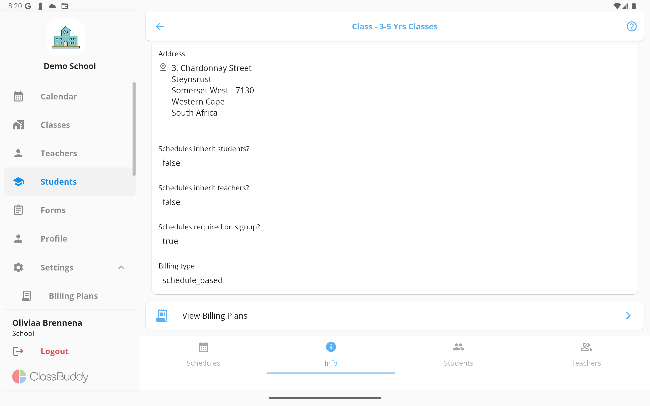The width and height of the screenshot is (650, 406).
Task: Open Settings menu label
Action: click(57, 267)
